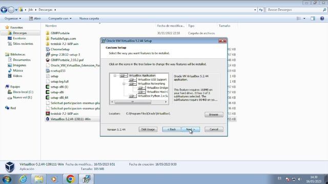Click the Explorer forward navigation arrow
This screenshot has width=328, height=184.
[x=11, y=10]
